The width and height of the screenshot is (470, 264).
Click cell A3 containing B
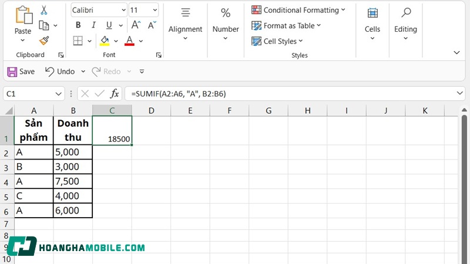coord(34,167)
